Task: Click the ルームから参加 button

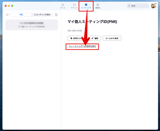Action: (112, 38)
